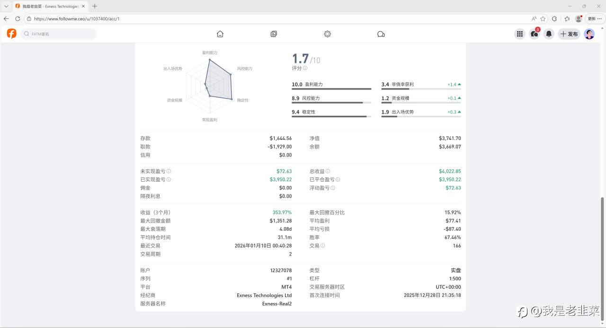Open the profile menu via the avatar

589,34
